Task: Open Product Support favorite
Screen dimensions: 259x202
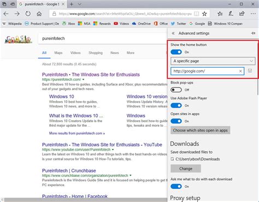Action: 42,23
